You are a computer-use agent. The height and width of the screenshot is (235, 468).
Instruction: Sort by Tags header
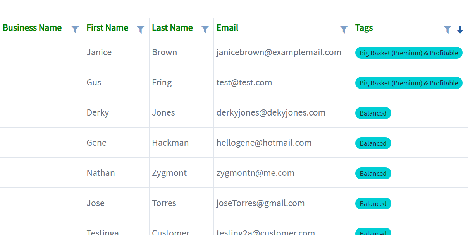click(x=364, y=28)
